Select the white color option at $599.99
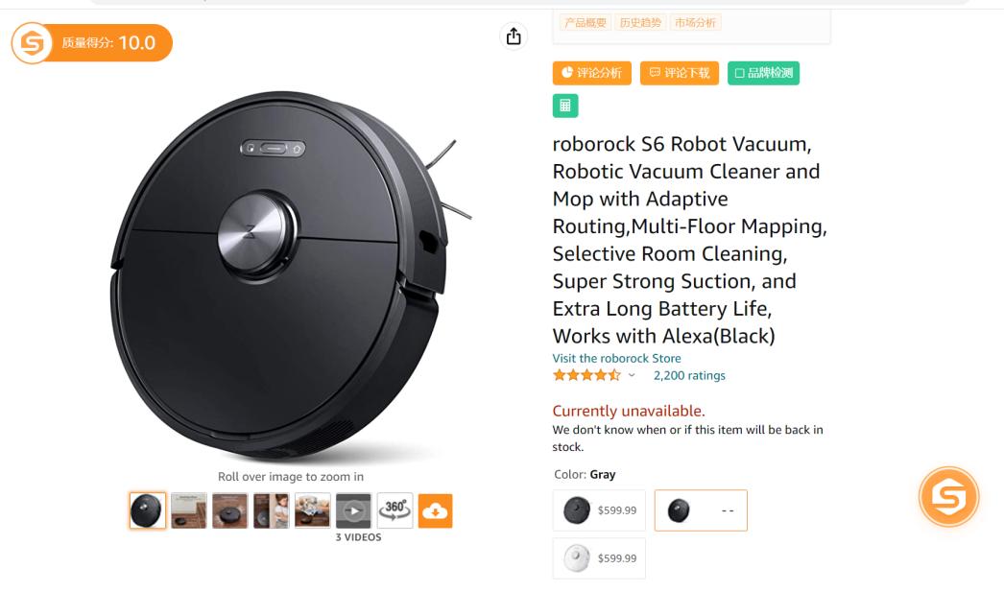1004x592 pixels. pyautogui.click(x=599, y=557)
